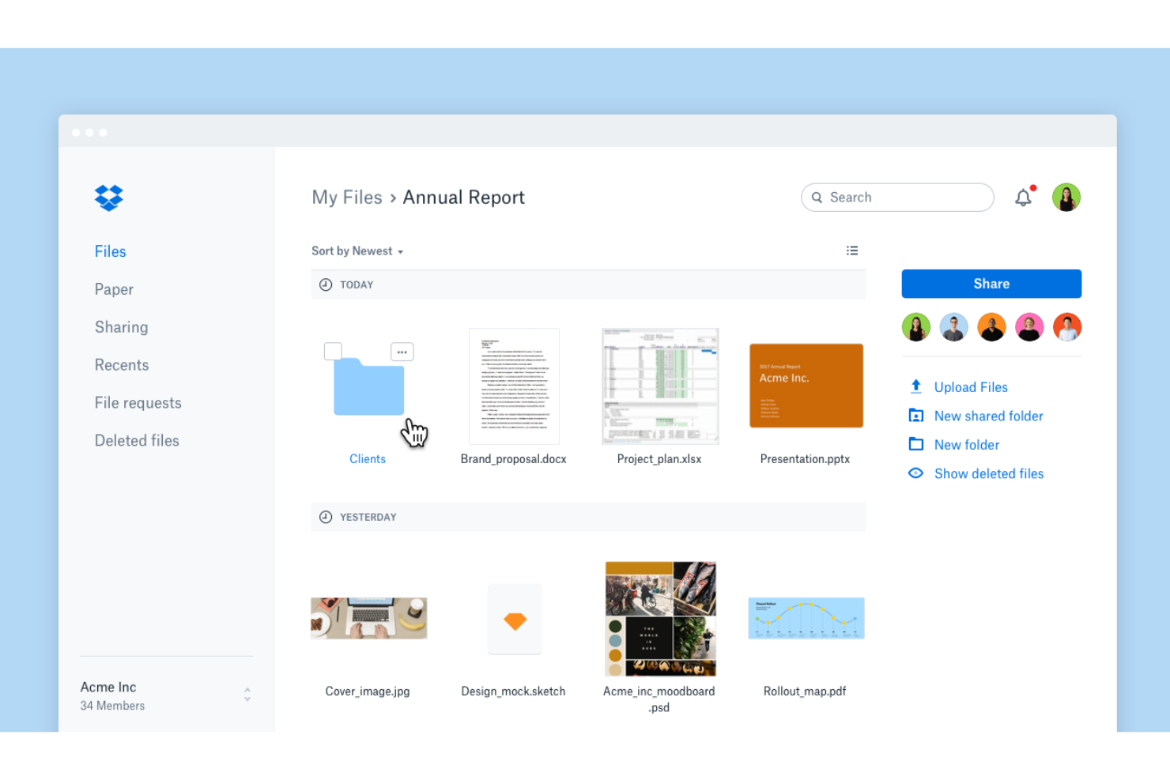Screen dimensions: 1170x780
Task: Select the Clients folder checkbox
Action: [x=332, y=351]
